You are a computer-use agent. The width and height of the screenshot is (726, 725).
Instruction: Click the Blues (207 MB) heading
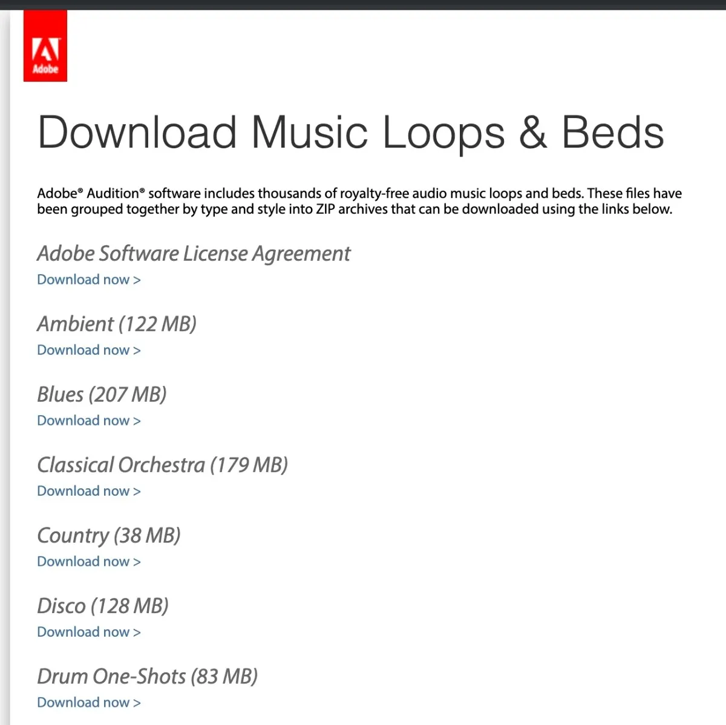pyautogui.click(x=102, y=395)
